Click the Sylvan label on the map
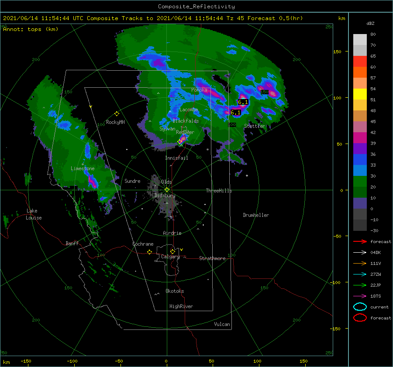393x367 pixels. [167, 129]
